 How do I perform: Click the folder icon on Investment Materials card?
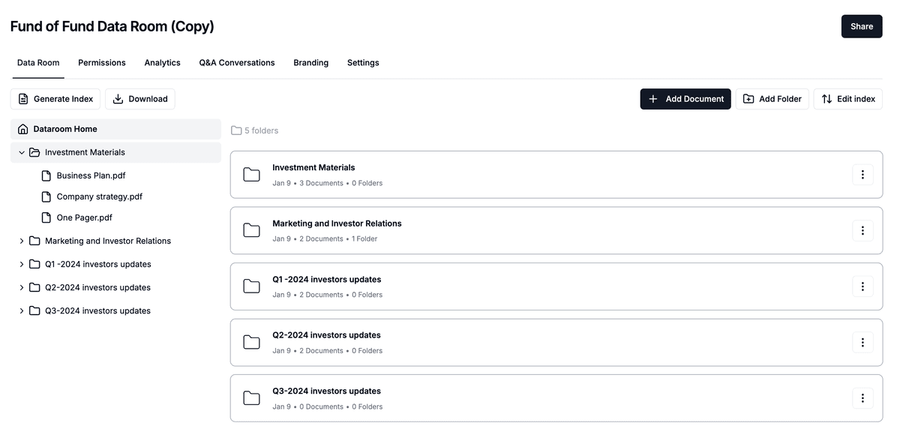coord(252,175)
